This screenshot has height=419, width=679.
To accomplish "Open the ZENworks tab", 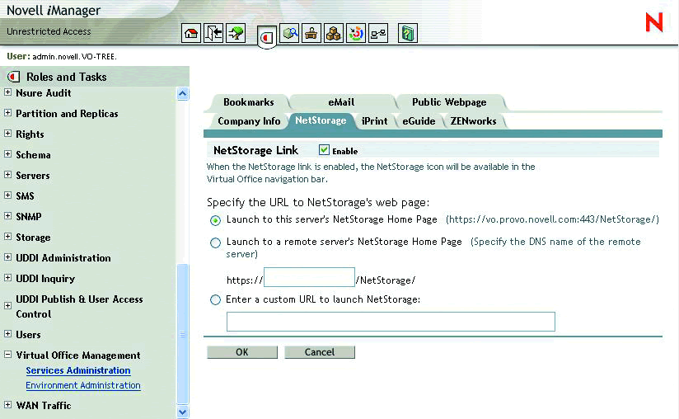I will [473, 121].
